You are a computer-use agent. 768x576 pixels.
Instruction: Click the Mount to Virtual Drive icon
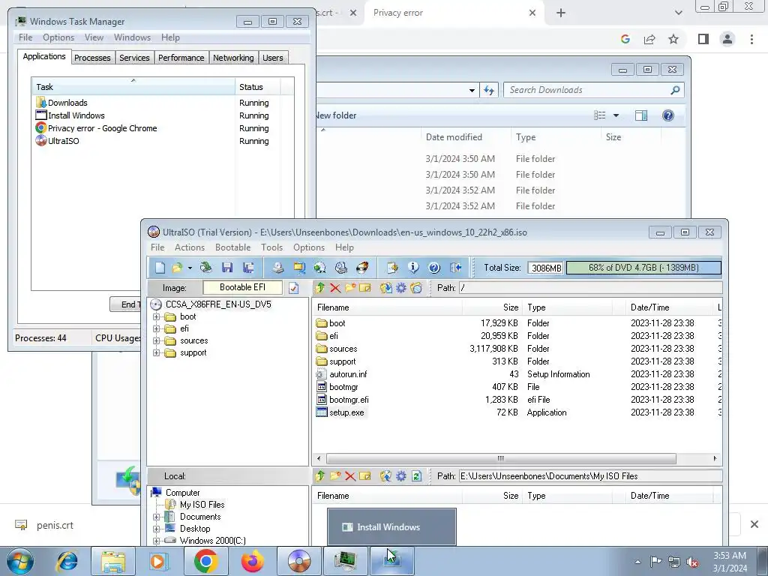click(341, 268)
